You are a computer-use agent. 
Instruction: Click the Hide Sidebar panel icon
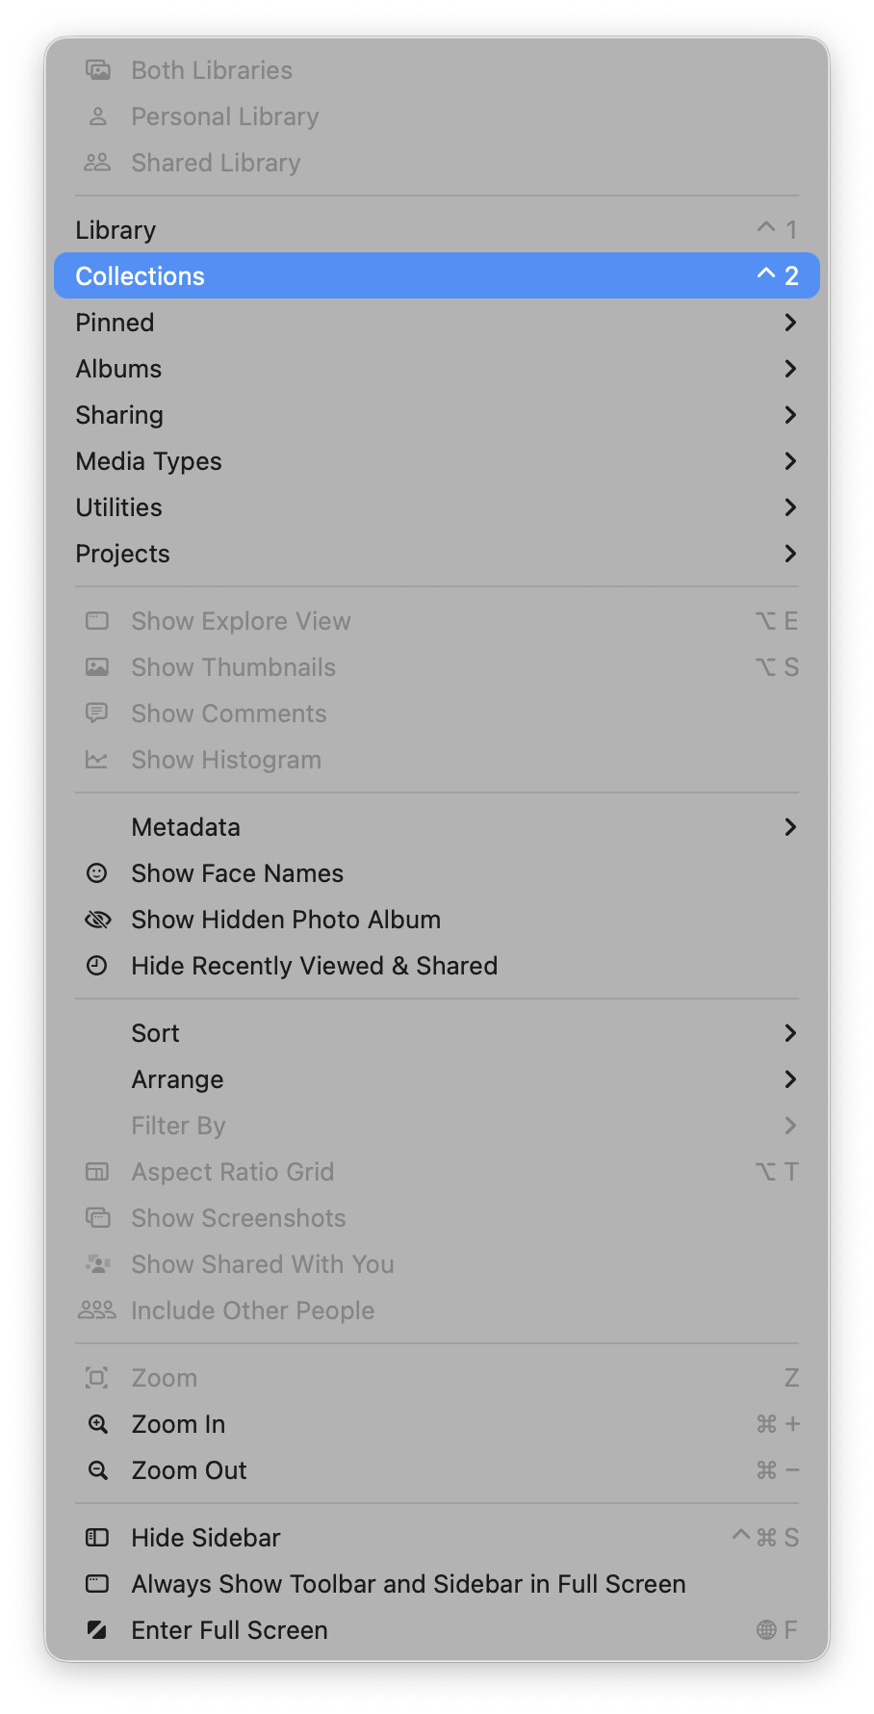[97, 1538]
